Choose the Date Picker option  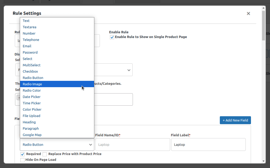click(31, 97)
